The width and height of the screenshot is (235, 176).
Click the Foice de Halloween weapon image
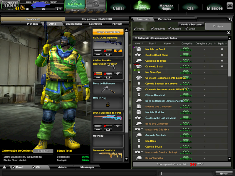click(108, 90)
